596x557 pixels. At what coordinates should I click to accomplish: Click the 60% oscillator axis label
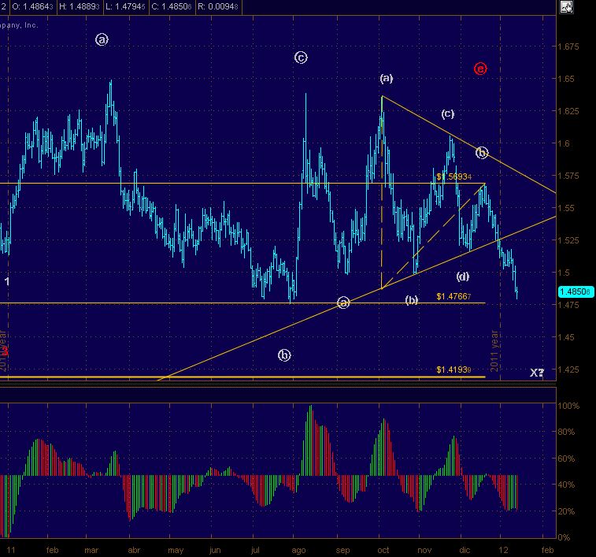coord(566,459)
